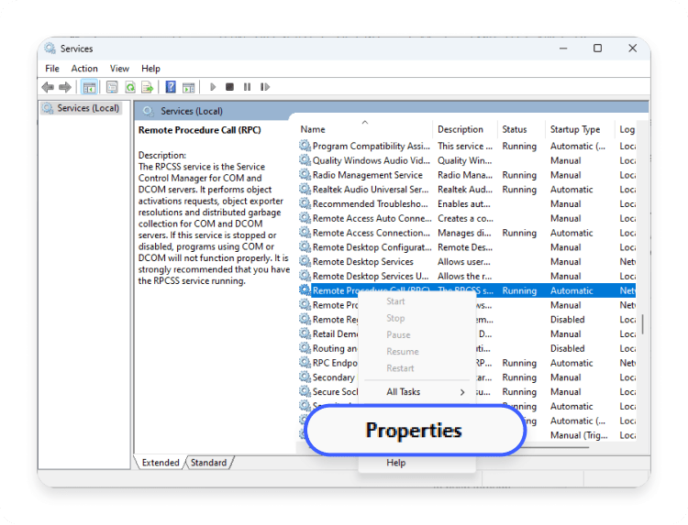
Task: Switch to the Extended tab
Action: pyautogui.click(x=161, y=463)
